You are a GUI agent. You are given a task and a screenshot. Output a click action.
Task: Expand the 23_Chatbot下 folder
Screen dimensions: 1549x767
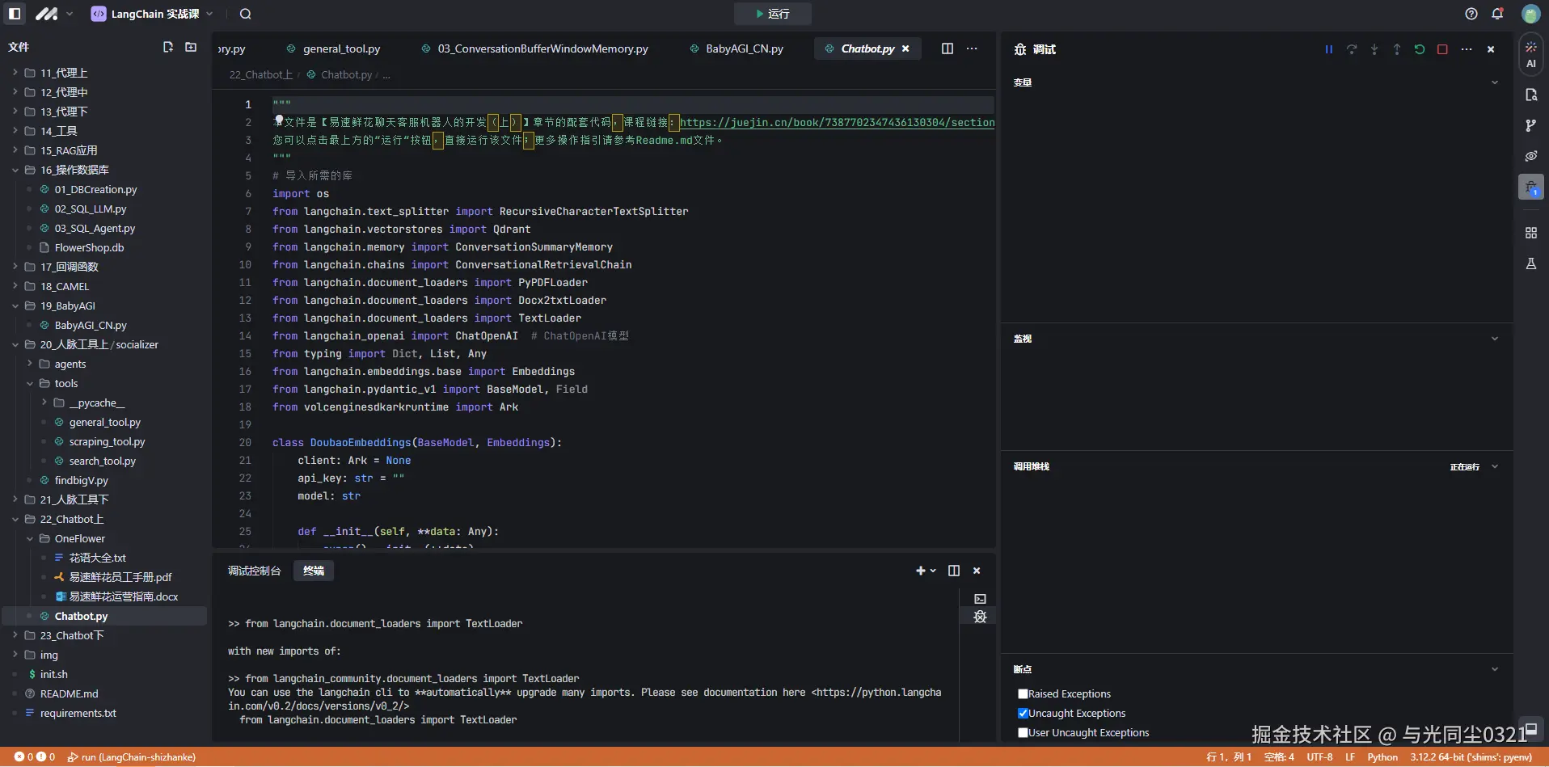pyautogui.click(x=71, y=635)
